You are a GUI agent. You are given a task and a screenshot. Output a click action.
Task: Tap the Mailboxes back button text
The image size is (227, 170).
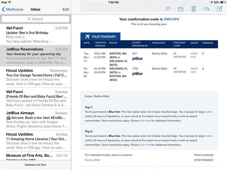pyautogui.click(x=14, y=9)
